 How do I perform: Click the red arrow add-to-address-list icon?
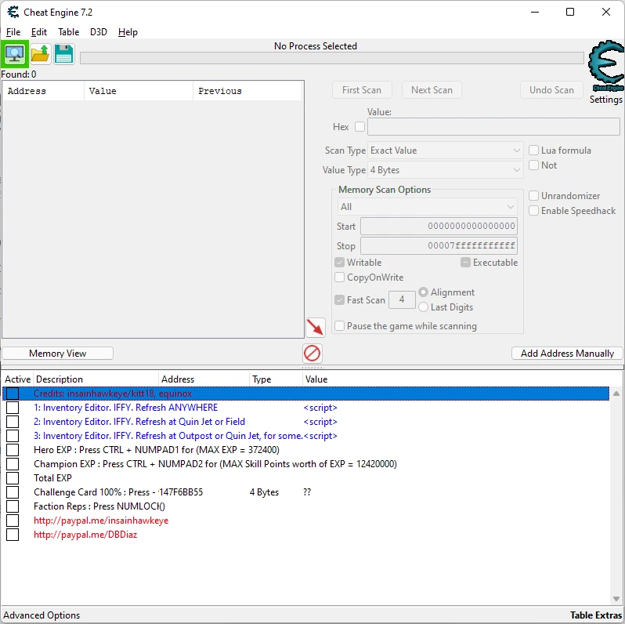[316, 328]
